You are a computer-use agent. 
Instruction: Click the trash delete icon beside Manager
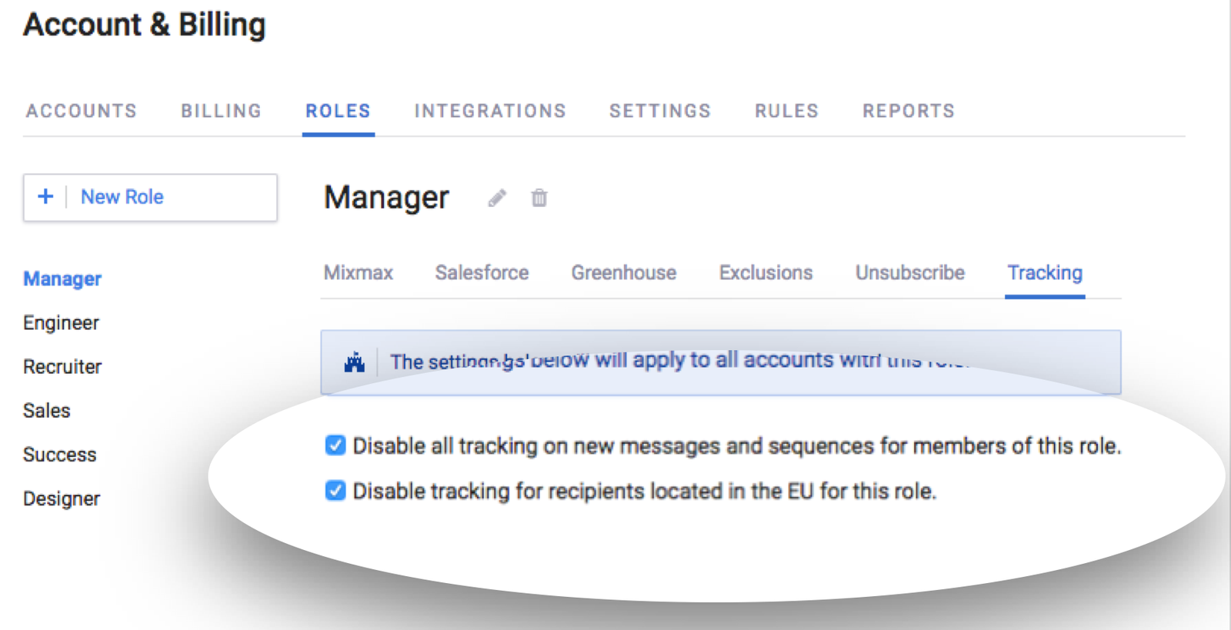pos(539,198)
